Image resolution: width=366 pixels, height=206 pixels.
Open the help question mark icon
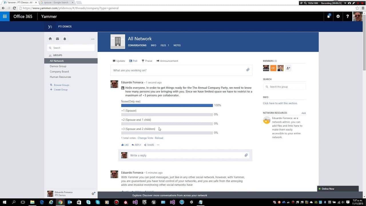pos(347,16)
